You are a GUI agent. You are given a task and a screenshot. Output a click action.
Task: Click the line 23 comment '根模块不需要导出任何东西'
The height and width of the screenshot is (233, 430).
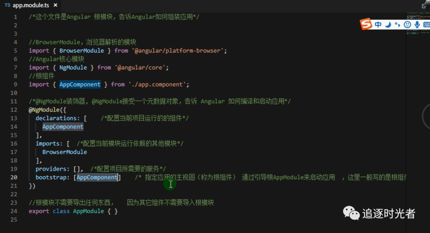point(71,203)
